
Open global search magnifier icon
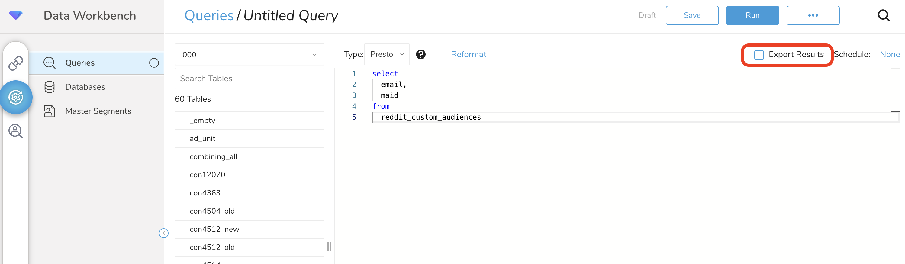(x=883, y=15)
